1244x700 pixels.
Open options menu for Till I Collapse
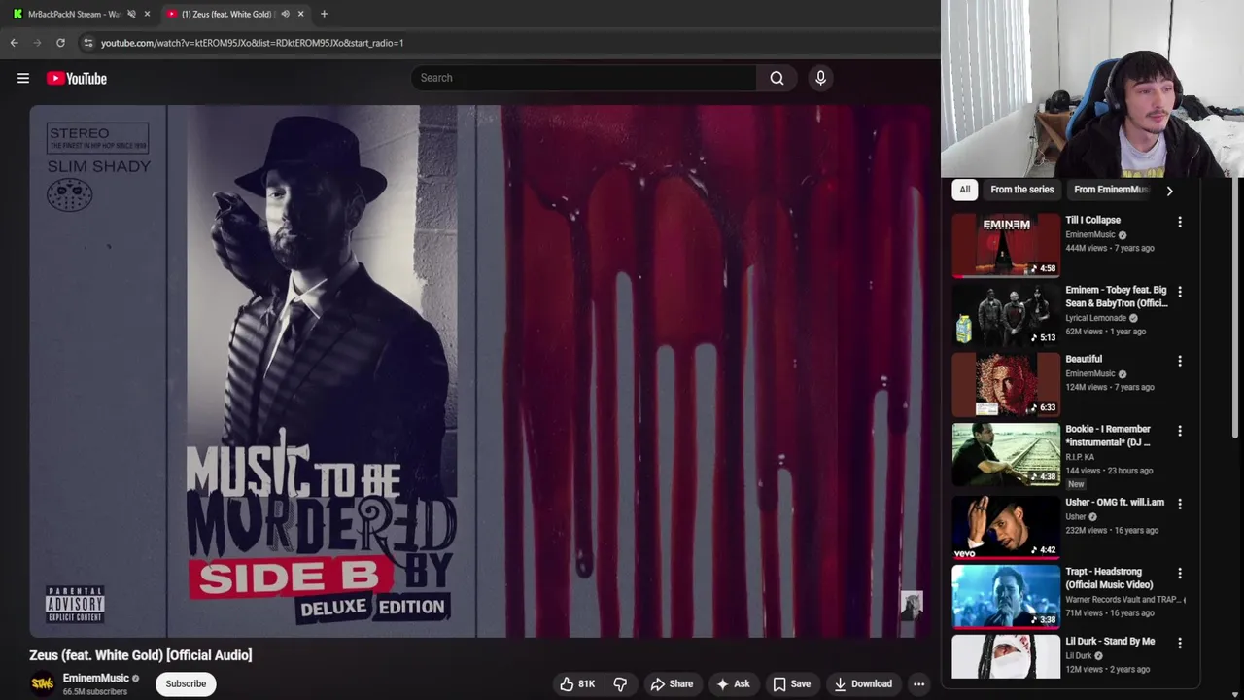click(x=1180, y=222)
